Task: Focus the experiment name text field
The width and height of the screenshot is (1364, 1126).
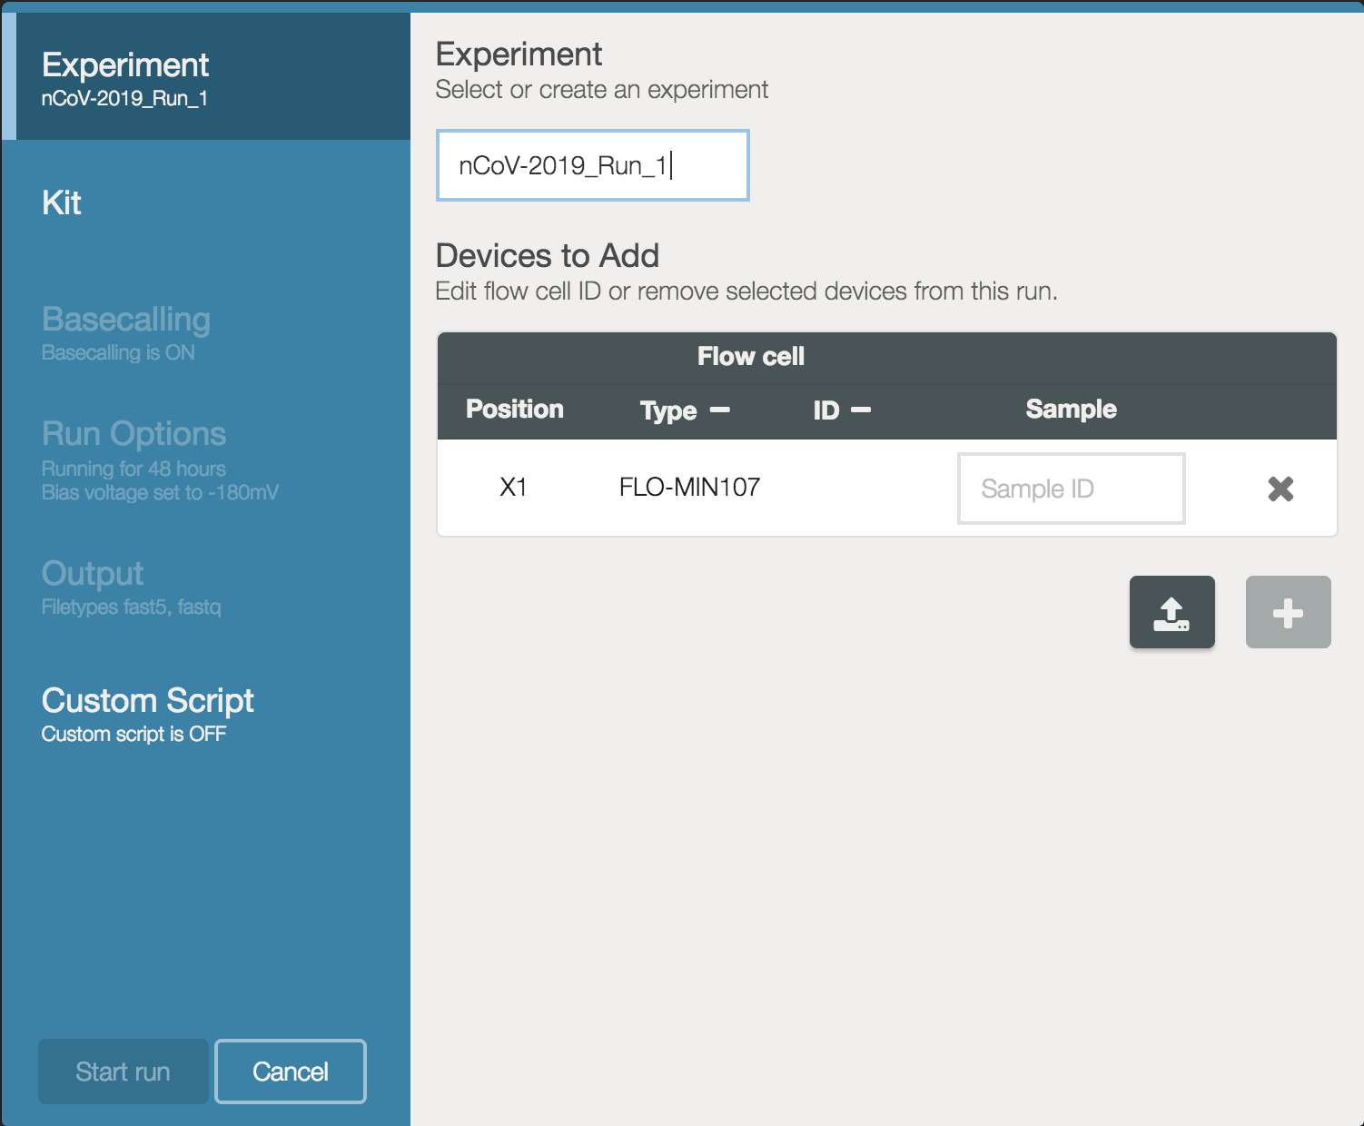Action: click(x=592, y=165)
